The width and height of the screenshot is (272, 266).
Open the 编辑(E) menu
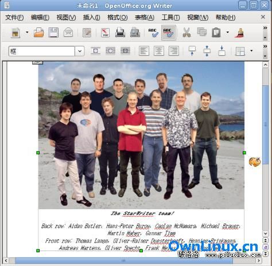coord(40,18)
